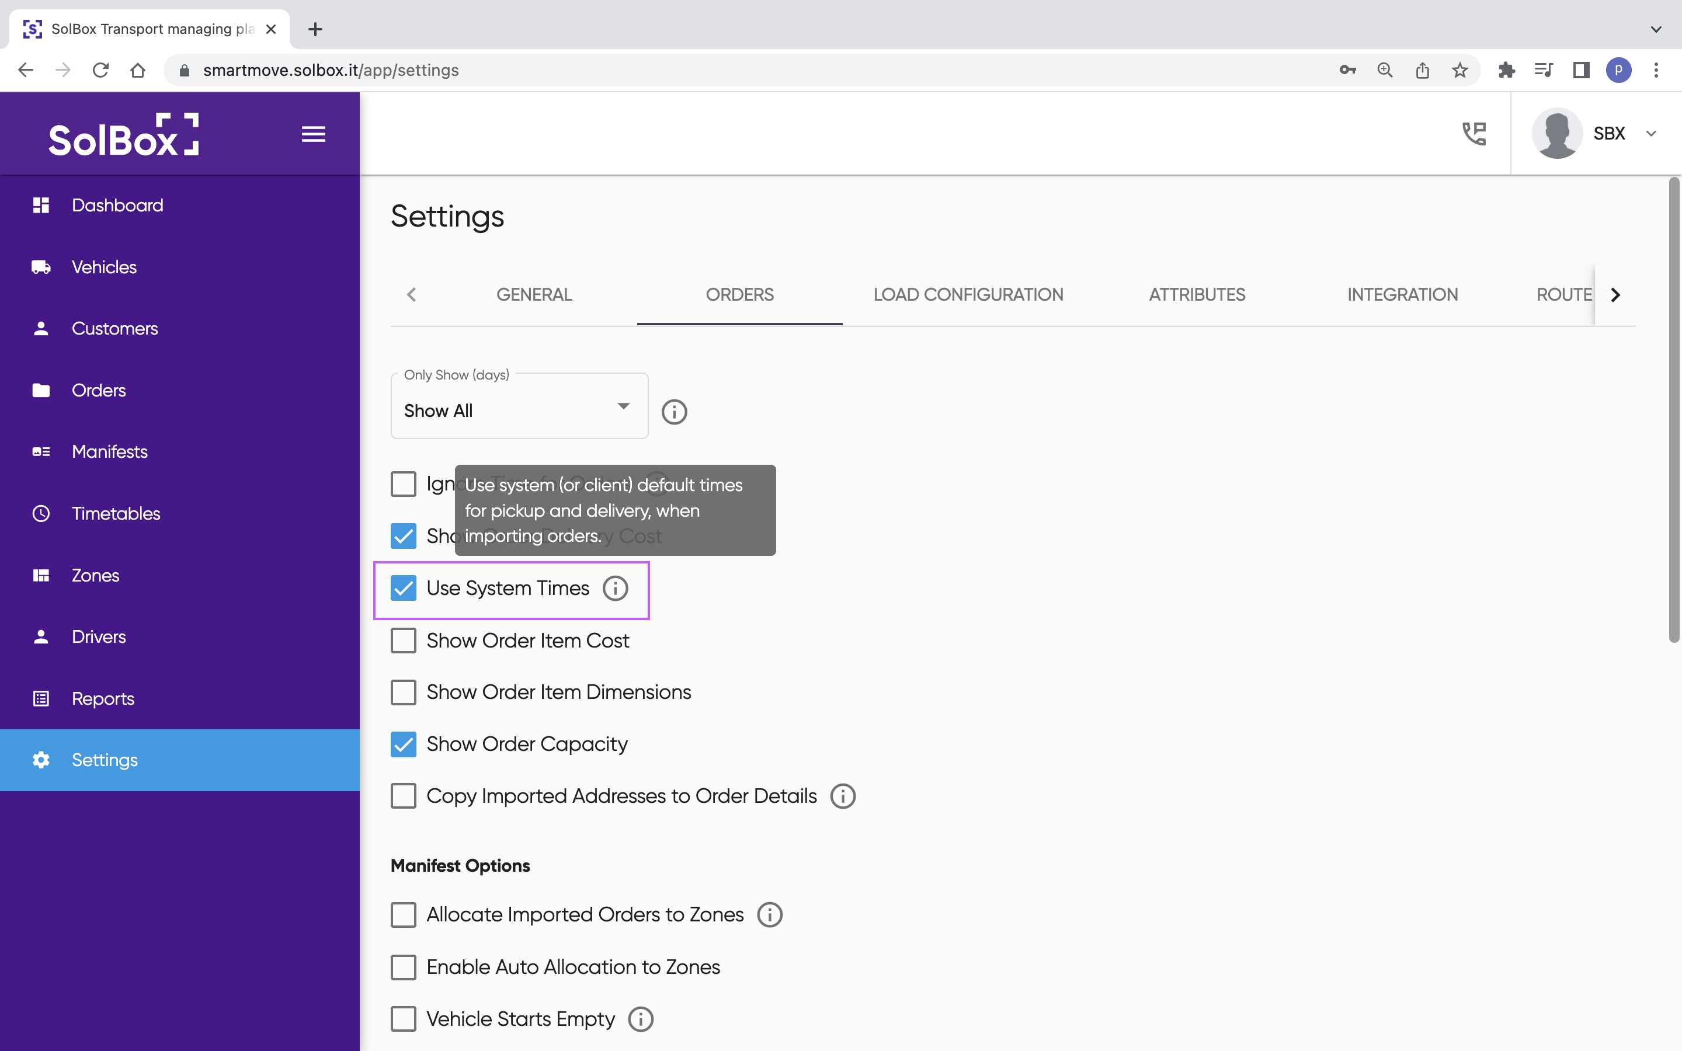Viewport: 1682px width, 1051px height.
Task: Open a new browser tab
Action: point(315,29)
